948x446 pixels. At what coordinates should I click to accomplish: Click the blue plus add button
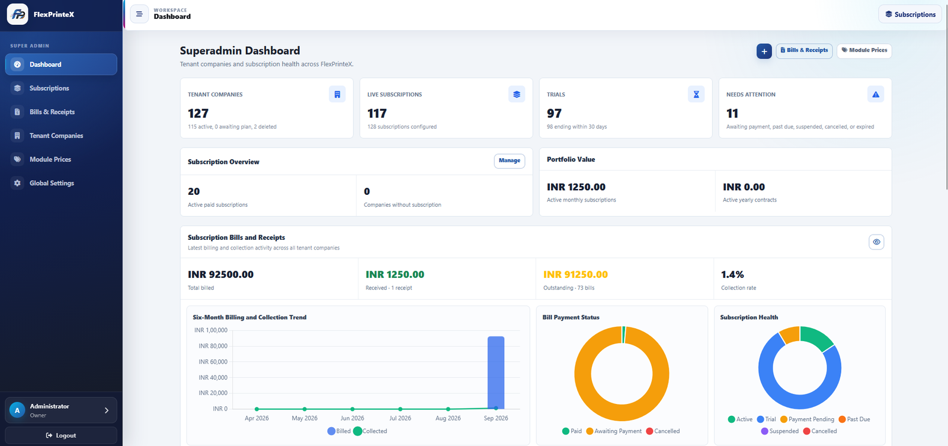pyautogui.click(x=764, y=52)
